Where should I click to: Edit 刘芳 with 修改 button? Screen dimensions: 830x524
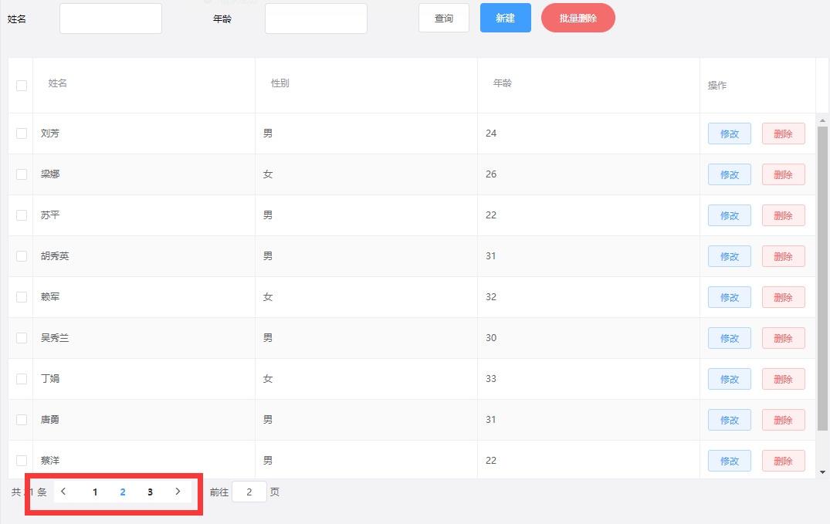(730, 134)
